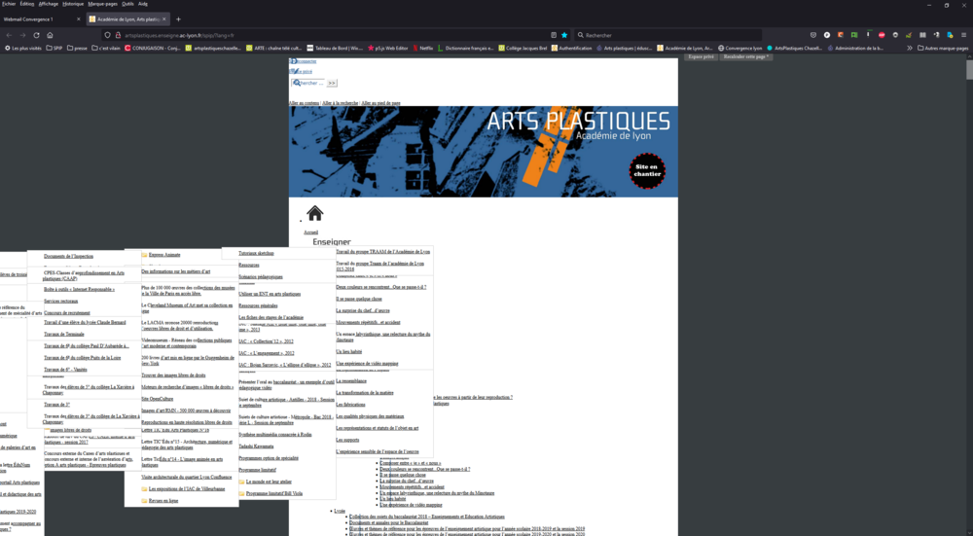Click the red ABP Adblock Plus icon
Image resolution: width=973 pixels, height=536 pixels.
(882, 35)
